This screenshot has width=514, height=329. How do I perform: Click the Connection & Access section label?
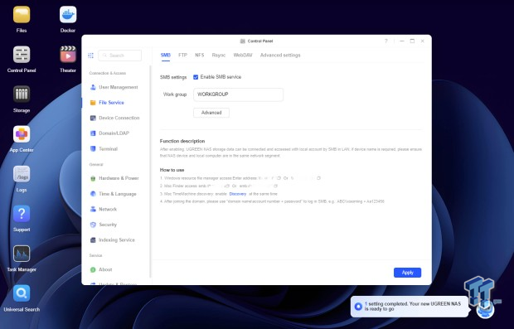tap(108, 73)
